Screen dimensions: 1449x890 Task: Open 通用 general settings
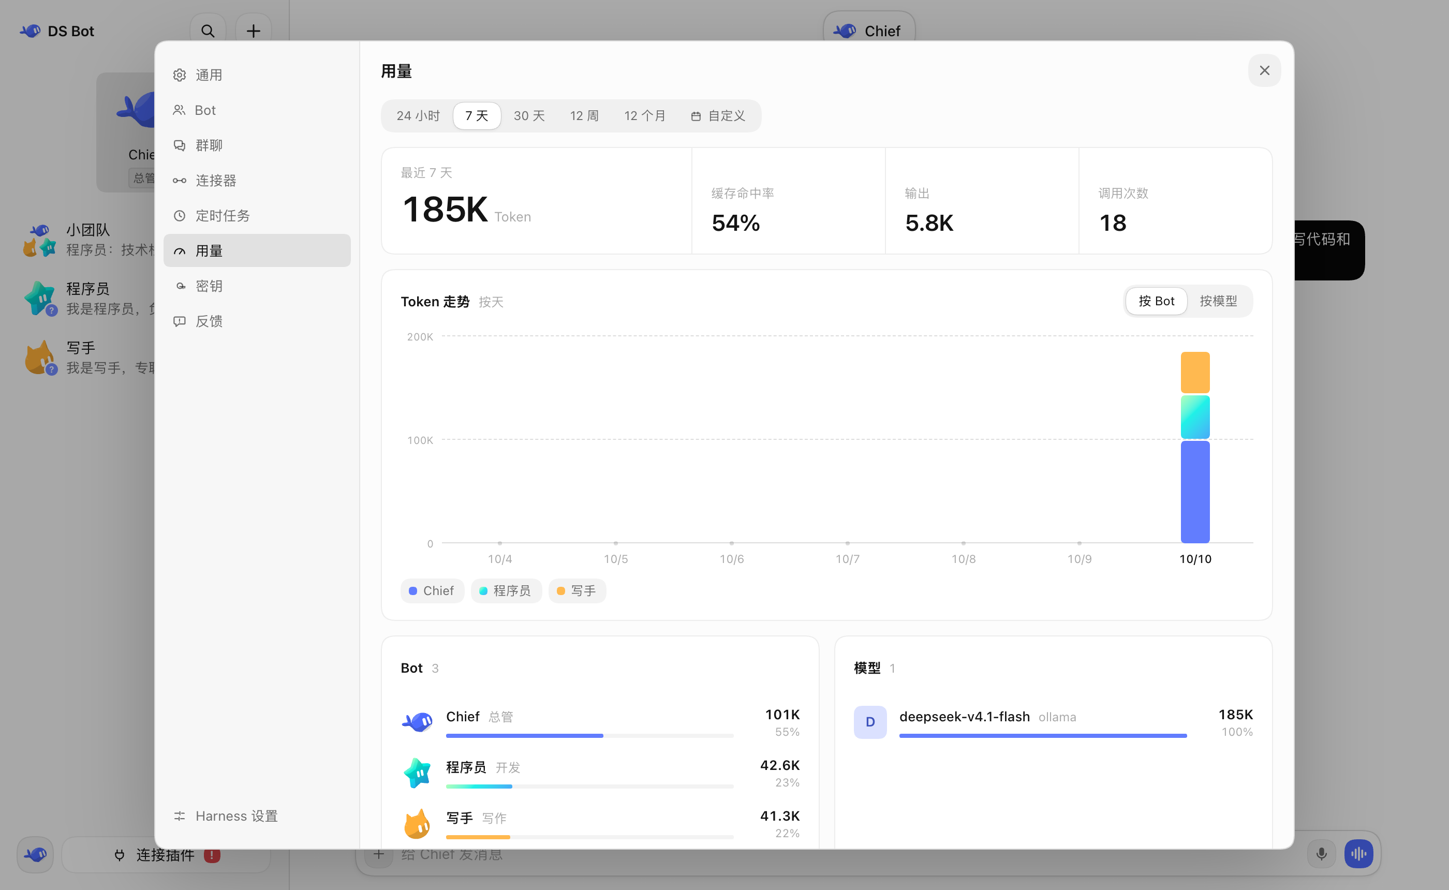coord(257,75)
